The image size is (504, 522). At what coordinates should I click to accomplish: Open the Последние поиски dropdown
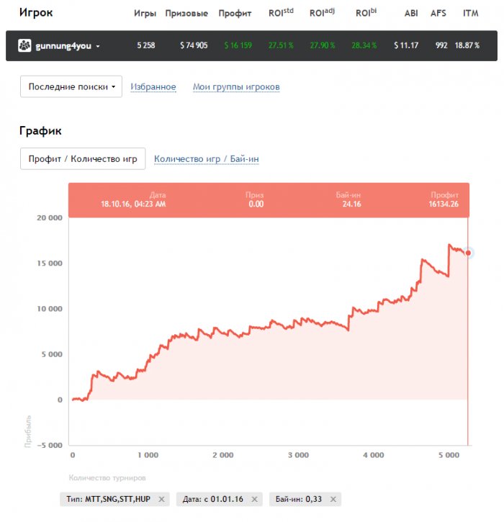pyautogui.click(x=71, y=87)
